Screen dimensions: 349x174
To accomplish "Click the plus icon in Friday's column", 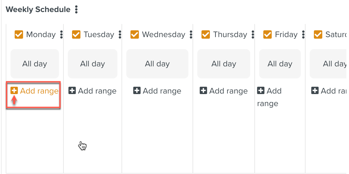I will 261,91.
